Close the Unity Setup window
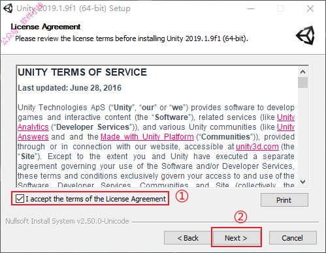This screenshot has width=326, height=253. [310, 8]
